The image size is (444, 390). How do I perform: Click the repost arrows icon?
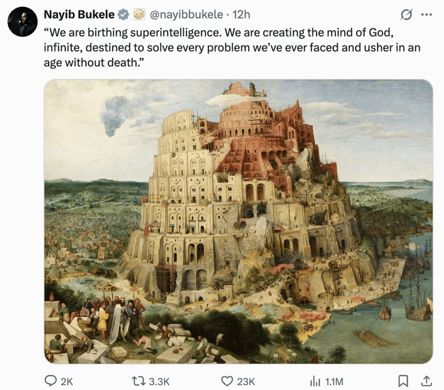pos(139,381)
